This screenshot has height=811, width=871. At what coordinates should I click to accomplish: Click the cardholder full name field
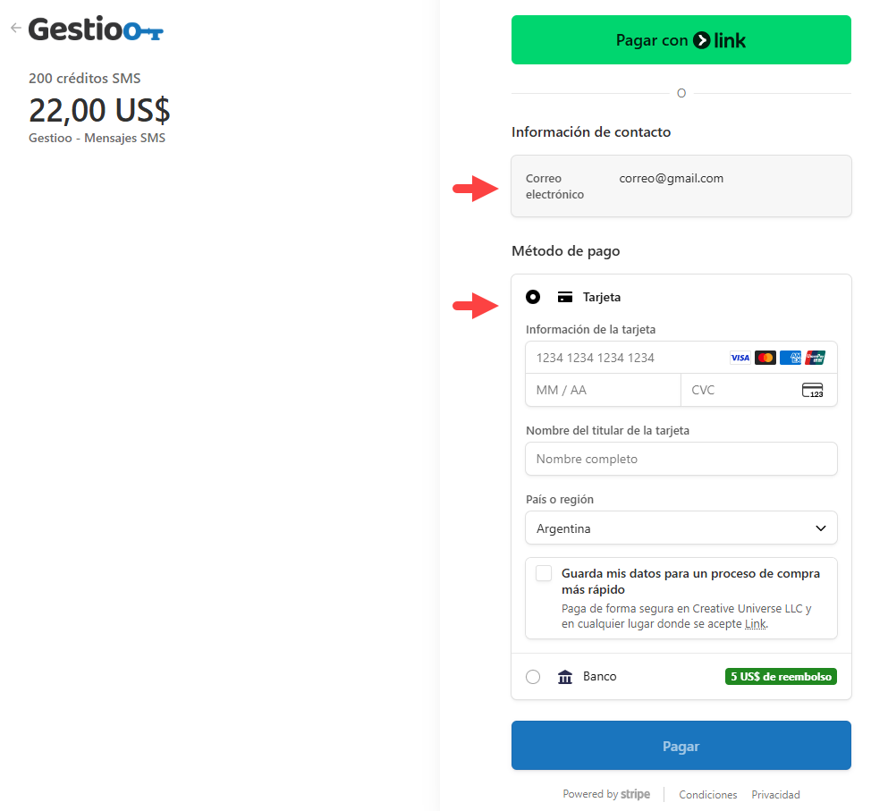click(x=681, y=459)
